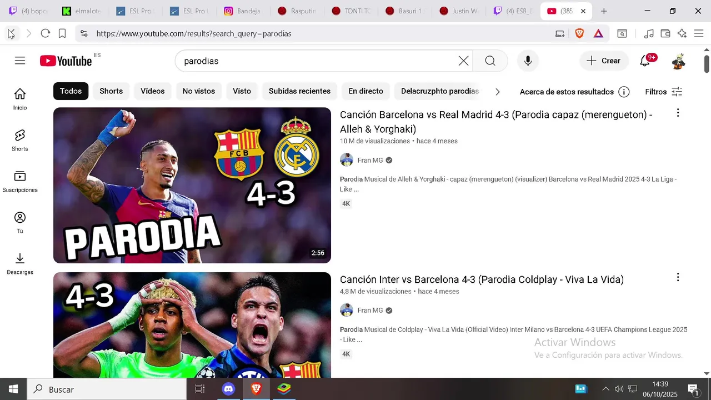
Task: Open Canción Inter vs Barcelona title
Action: [482, 279]
